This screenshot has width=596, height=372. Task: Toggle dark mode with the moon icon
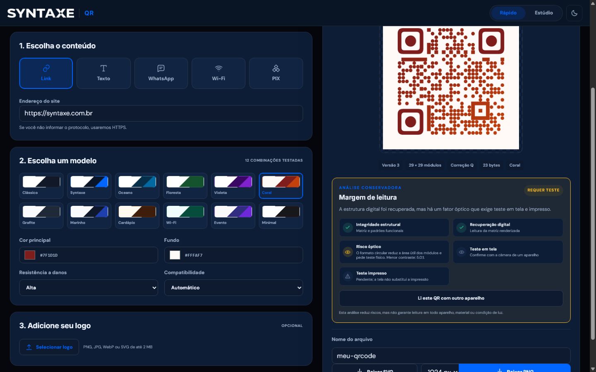(x=574, y=13)
